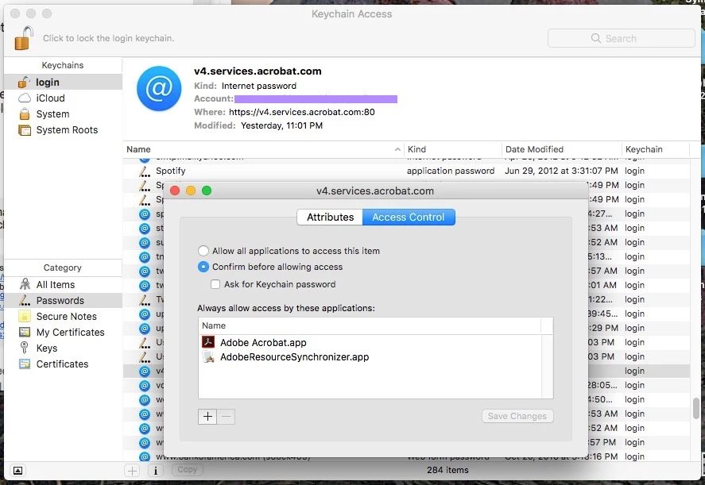The height and width of the screenshot is (485, 705).
Task: Select the System Roots keychain
Action: 63,129
